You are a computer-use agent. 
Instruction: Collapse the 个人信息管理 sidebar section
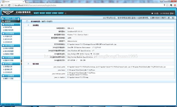coord(11,76)
